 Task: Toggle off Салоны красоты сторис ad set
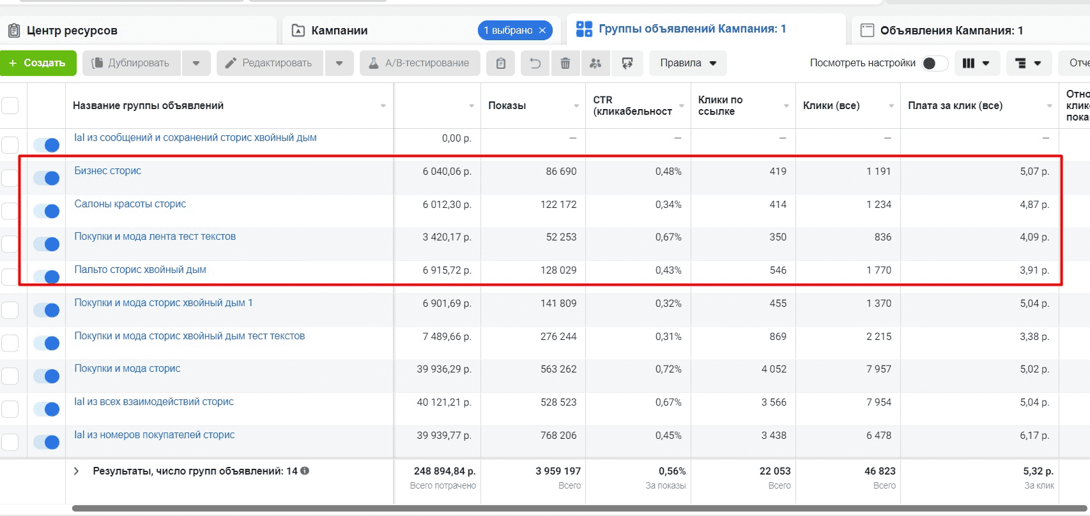point(47,211)
